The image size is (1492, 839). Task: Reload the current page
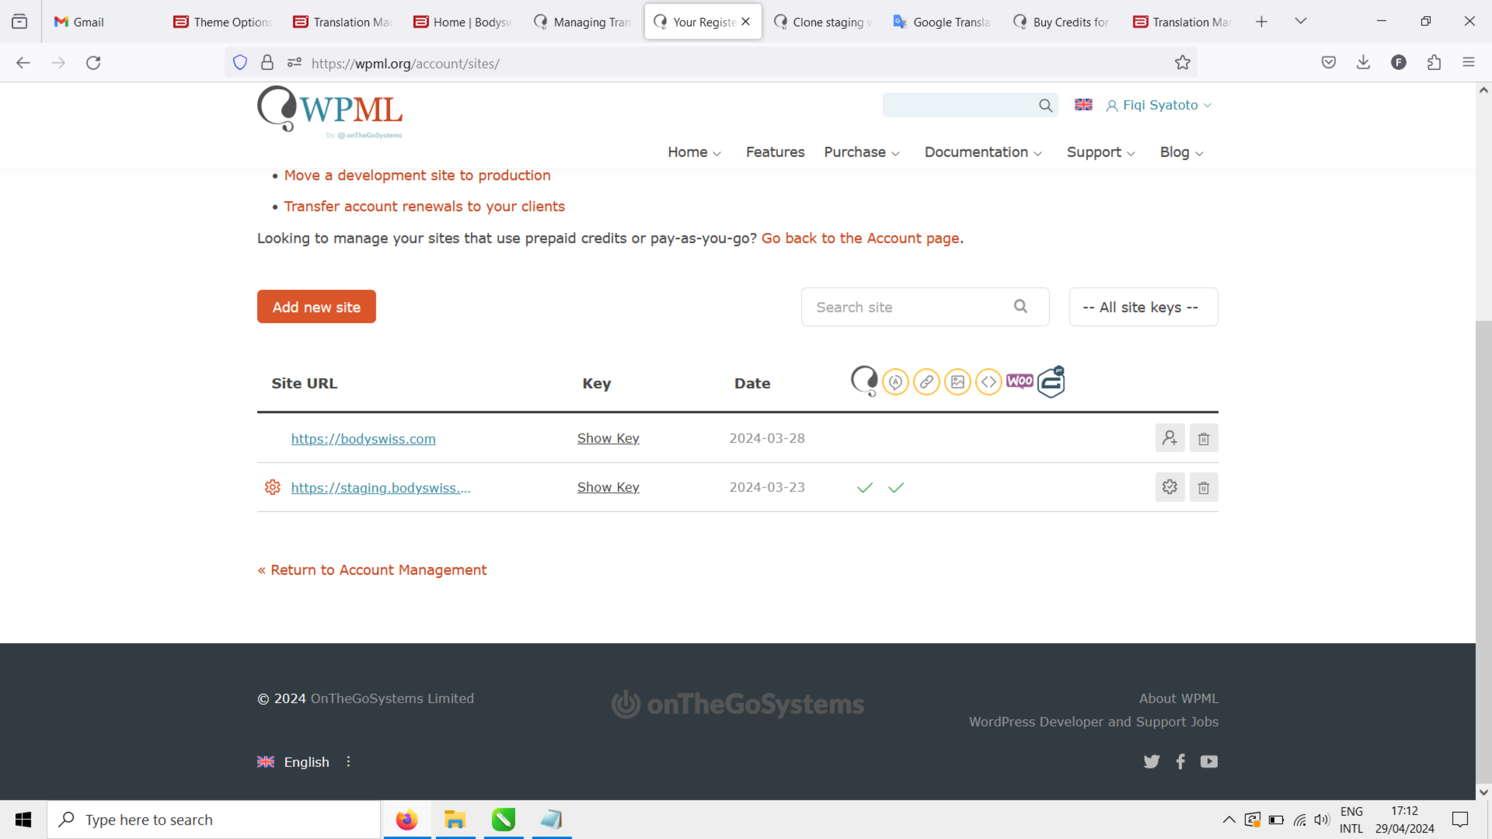(x=93, y=63)
